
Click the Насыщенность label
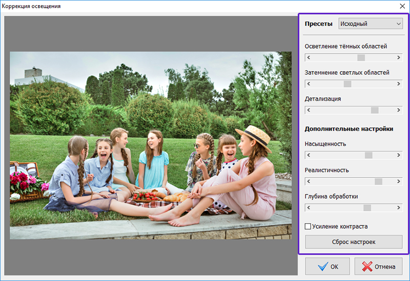[325, 144]
